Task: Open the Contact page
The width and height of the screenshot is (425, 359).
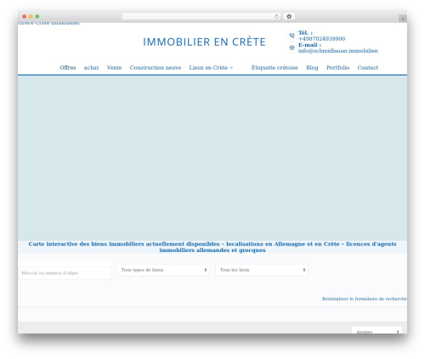Action: click(367, 68)
